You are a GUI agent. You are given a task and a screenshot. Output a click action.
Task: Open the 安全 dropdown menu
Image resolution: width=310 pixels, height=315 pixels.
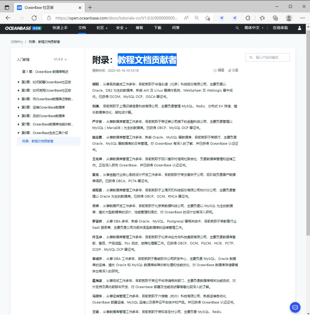122,28
